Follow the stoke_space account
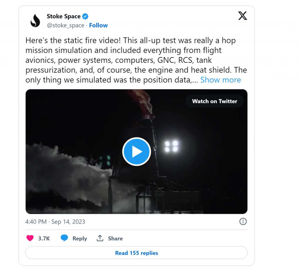 point(98,25)
